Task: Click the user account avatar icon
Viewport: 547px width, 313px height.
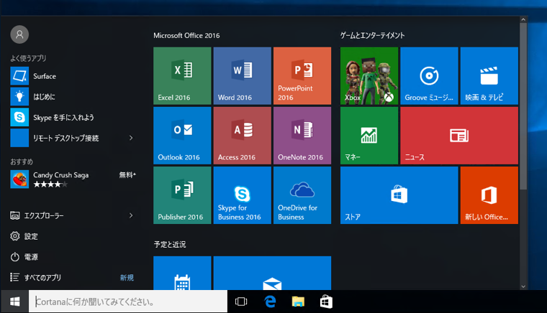Action: coord(19,34)
